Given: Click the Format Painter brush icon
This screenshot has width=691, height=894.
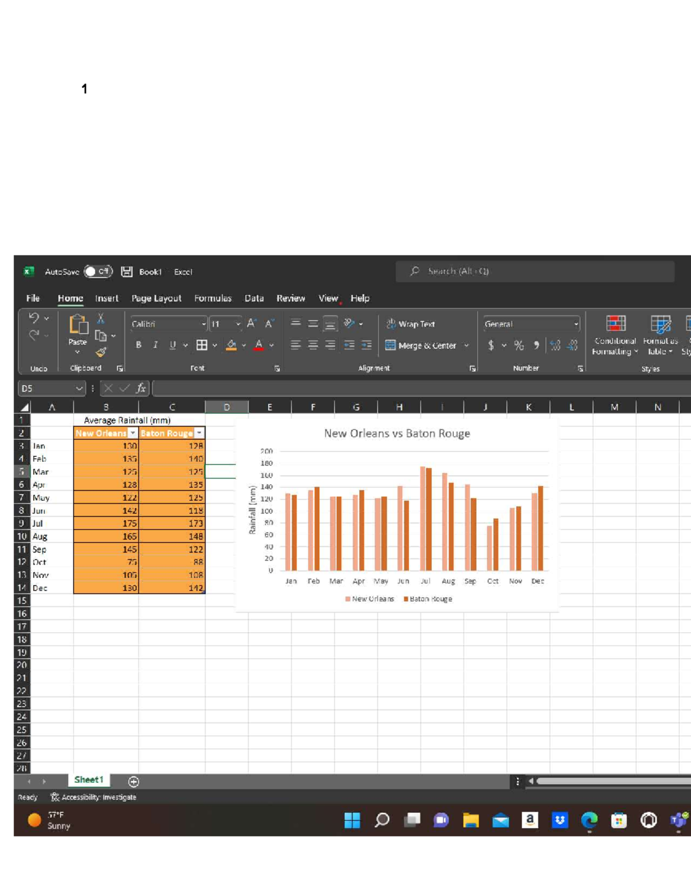Looking at the screenshot, I should (x=101, y=352).
